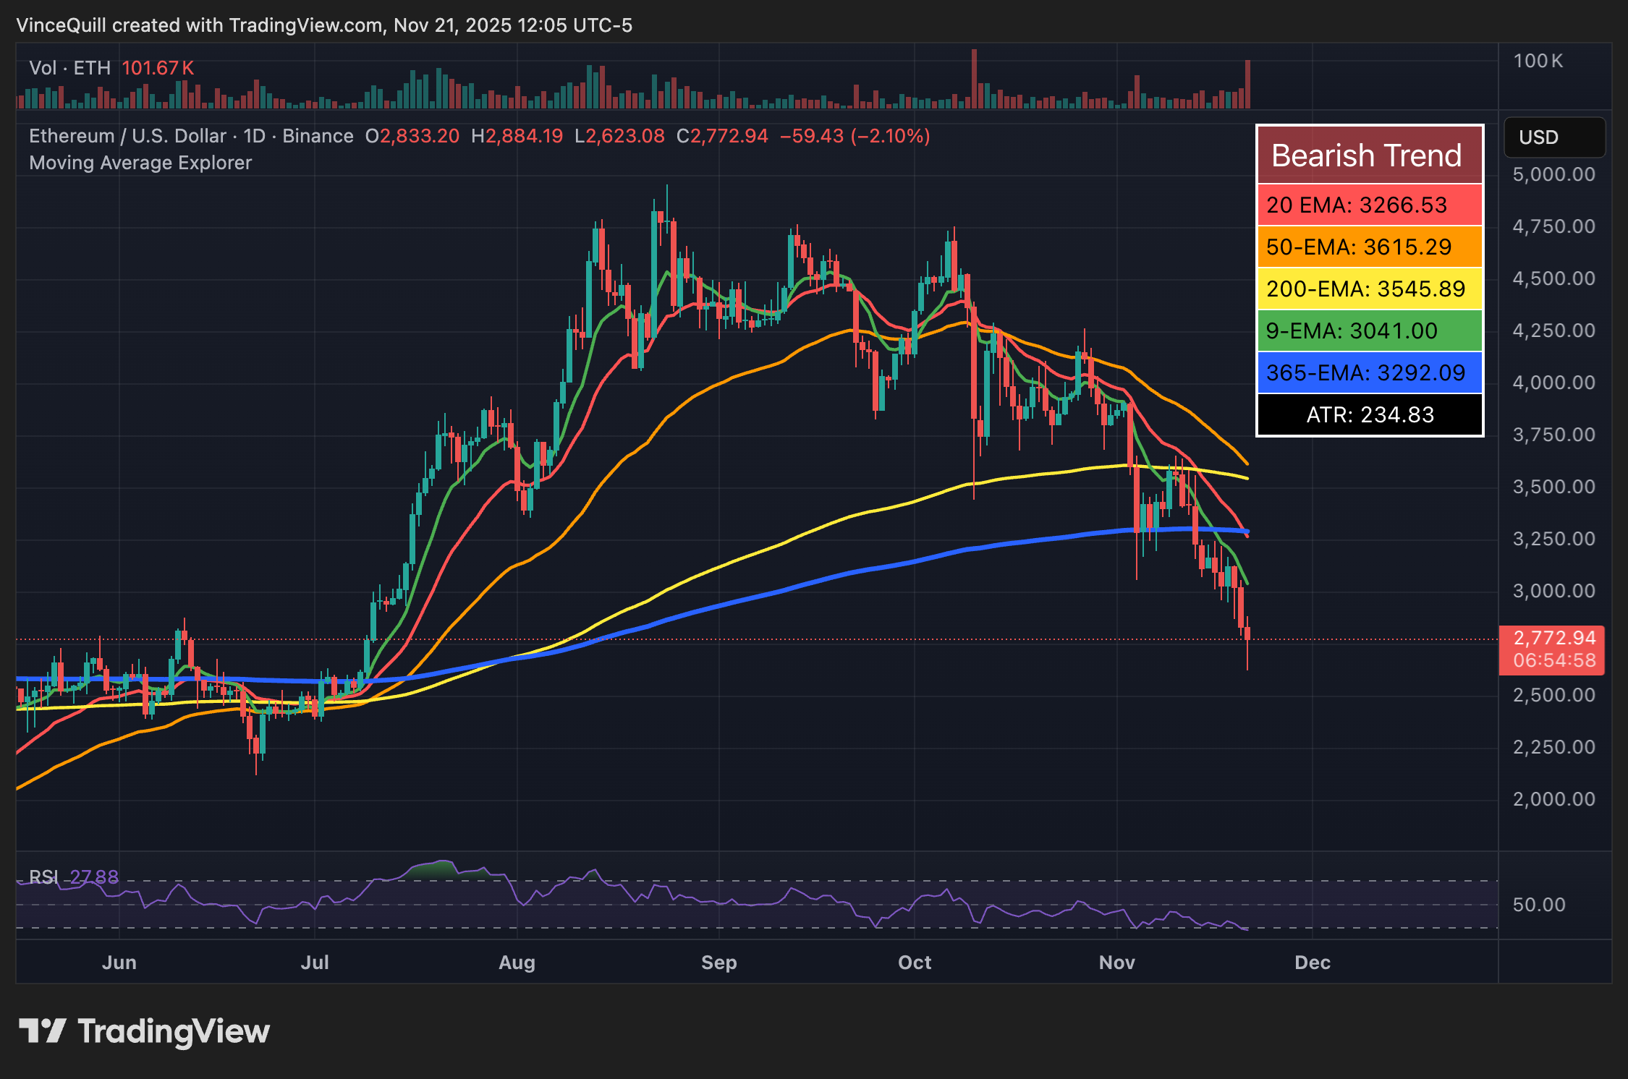Click the Dec label on the time axis
This screenshot has width=1628, height=1079.
(1313, 963)
